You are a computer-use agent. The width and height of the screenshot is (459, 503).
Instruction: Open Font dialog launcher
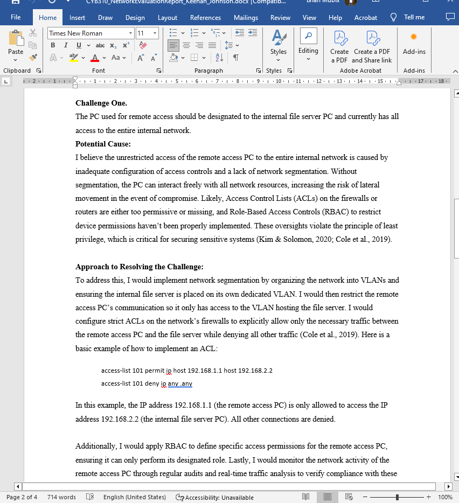pyautogui.click(x=158, y=71)
